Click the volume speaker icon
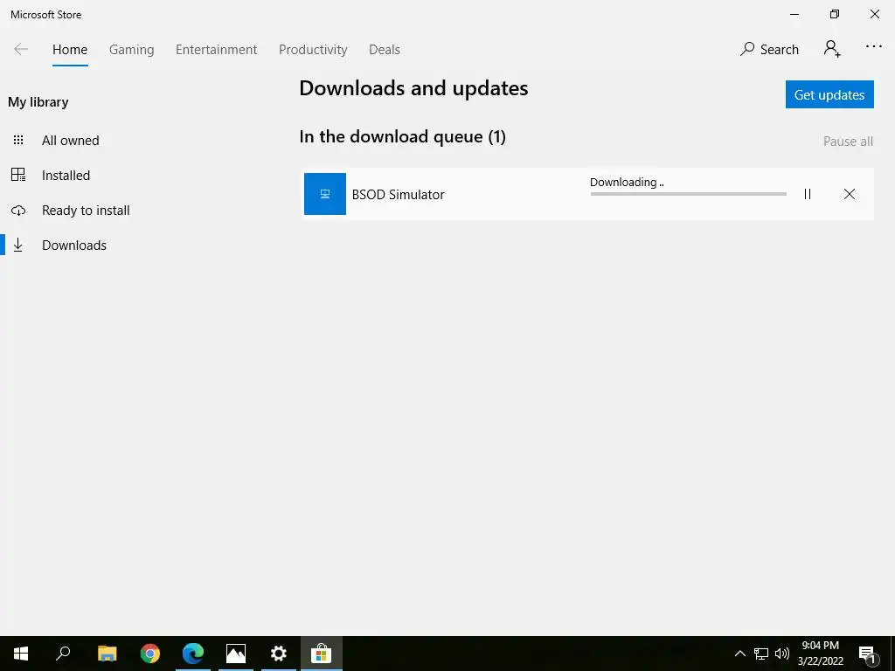The width and height of the screenshot is (895, 671). click(782, 654)
